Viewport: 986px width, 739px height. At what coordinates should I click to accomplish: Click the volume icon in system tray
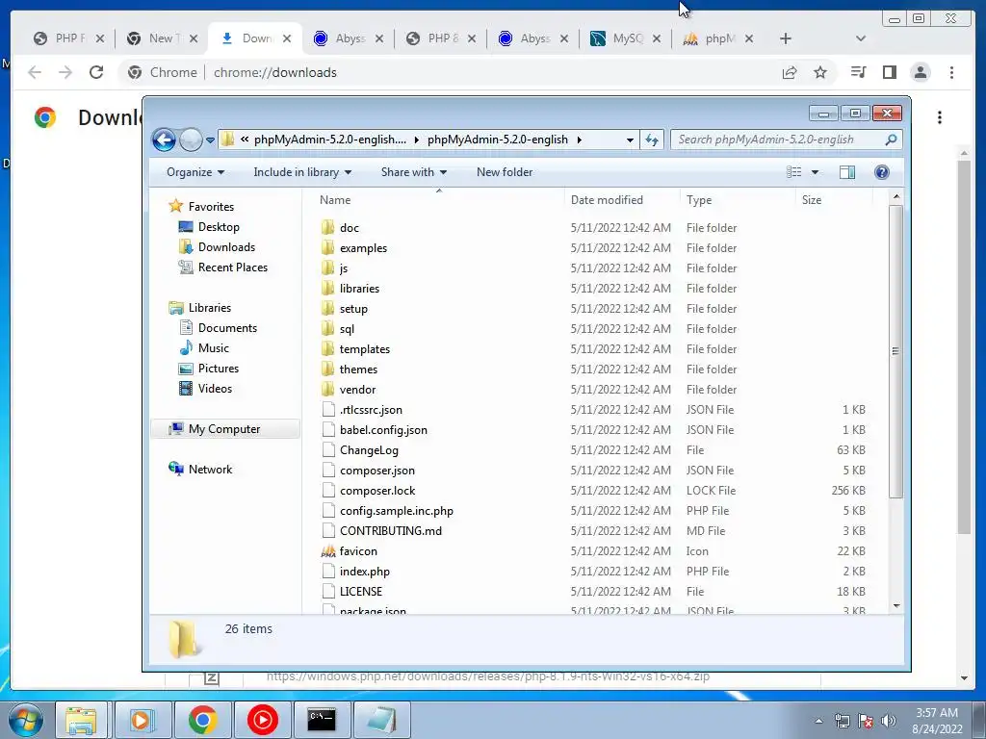(889, 721)
